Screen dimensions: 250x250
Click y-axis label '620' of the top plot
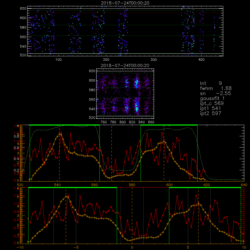[x=23, y=8]
